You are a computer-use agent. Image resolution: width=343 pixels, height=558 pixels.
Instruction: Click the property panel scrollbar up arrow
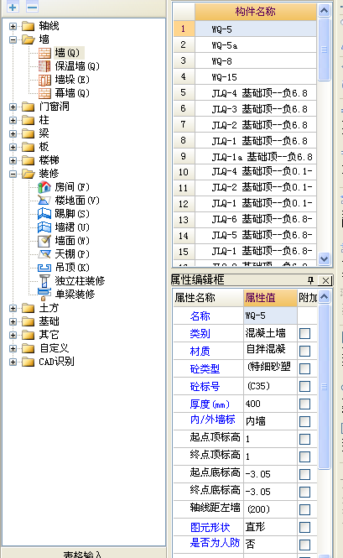324,296
